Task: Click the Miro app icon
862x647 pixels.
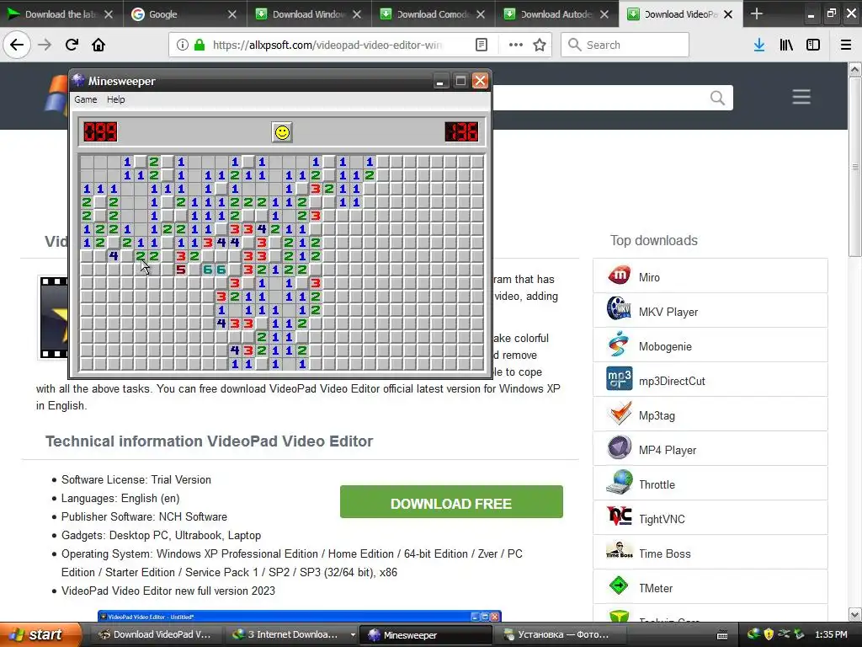Action: coord(619,275)
